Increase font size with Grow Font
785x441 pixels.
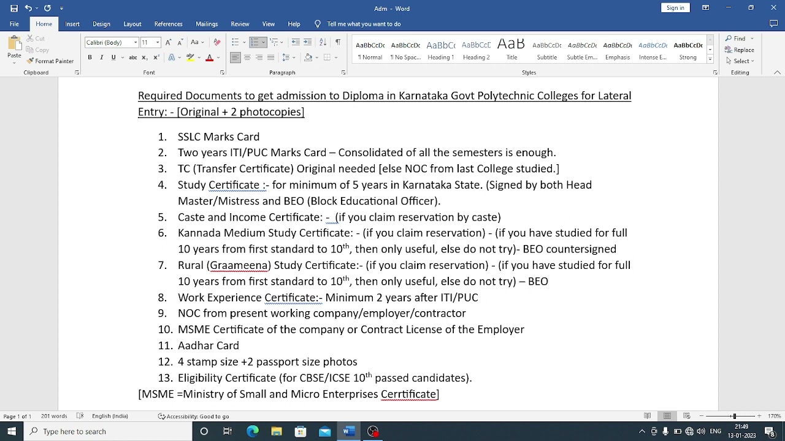[169, 42]
